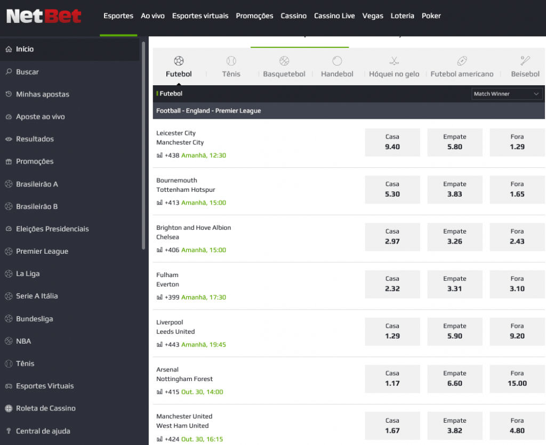Bet Empate 6.60 Arsenal vs Forest
The height and width of the screenshot is (445, 546).
click(455, 379)
